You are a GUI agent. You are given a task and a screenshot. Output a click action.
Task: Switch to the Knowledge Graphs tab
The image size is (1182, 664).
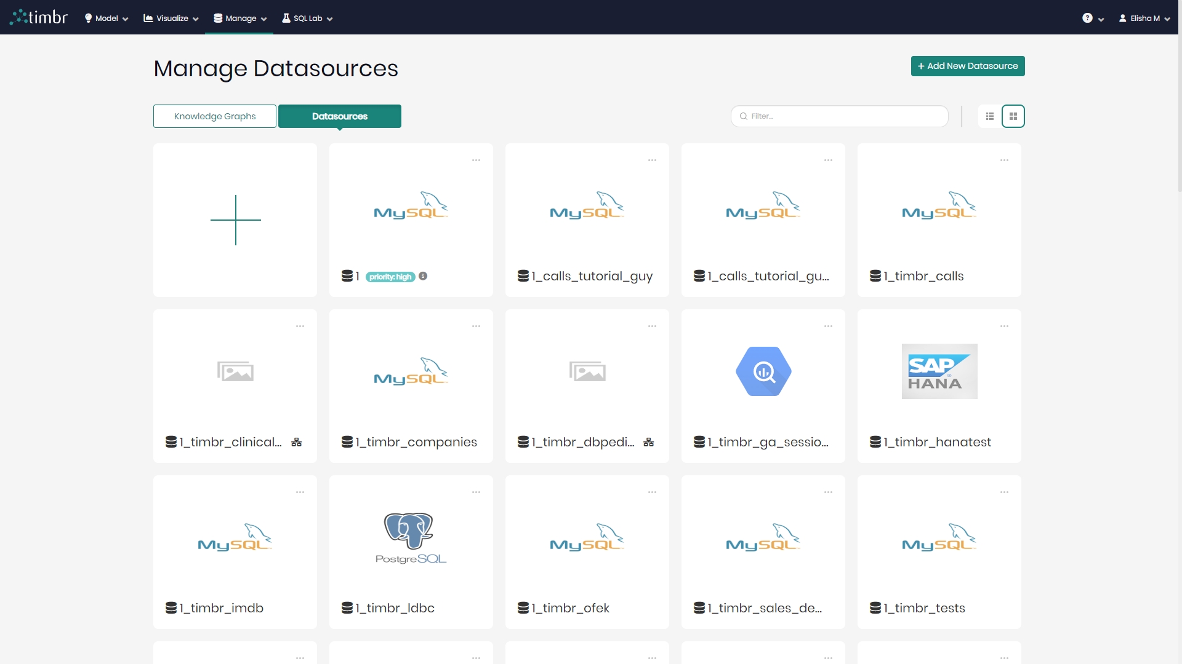(x=214, y=116)
